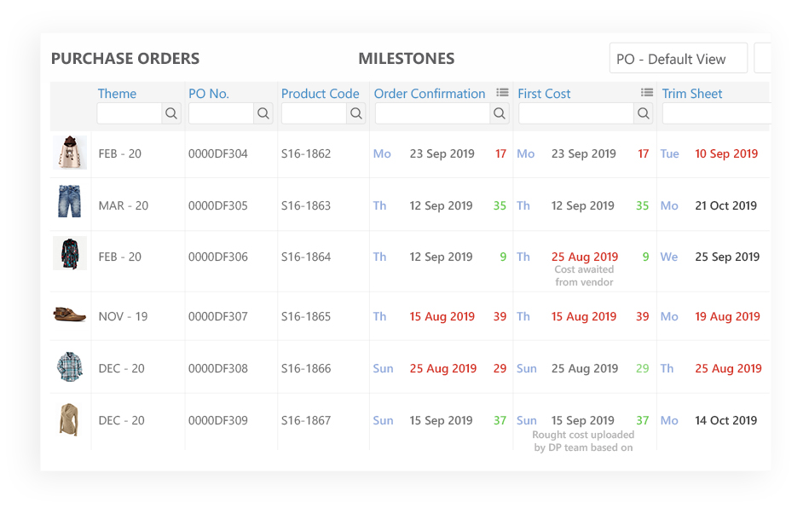Click the 'Rought cost uploaded' note
The height and width of the screenshot is (508, 809).
[583, 442]
